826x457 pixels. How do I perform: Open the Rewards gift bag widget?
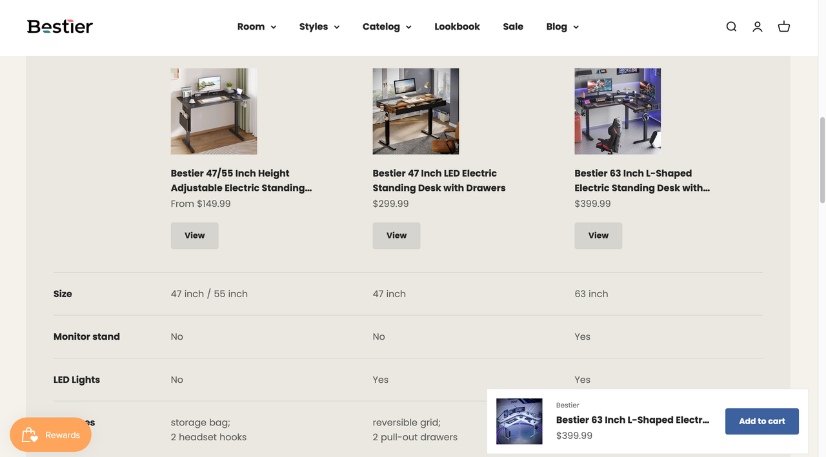50,435
